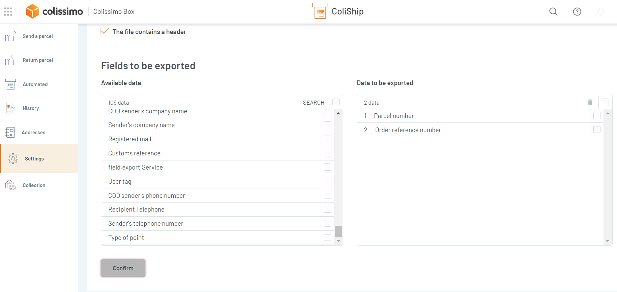
Task: Click the Collection truck icon
Action: click(x=10, y=185)
